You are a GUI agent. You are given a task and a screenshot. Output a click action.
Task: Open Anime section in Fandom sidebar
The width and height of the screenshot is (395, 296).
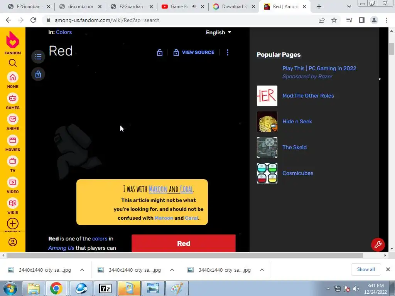[x=13, y=122]
